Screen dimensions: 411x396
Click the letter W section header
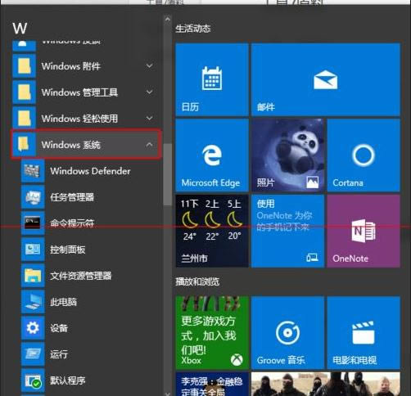coord(20,29)
